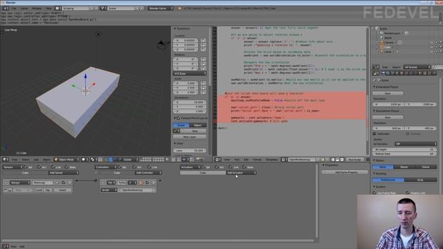Open the Blender Game engine selector
443x249 pixels.
[161, 8]
